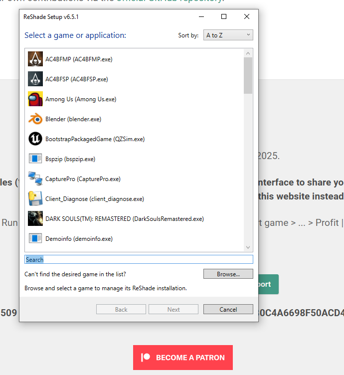Screen dimensions: 344x375
Task: Select AC4BFMP (AC4BFMP.exe) entry
Action: [x=134, y=59]
